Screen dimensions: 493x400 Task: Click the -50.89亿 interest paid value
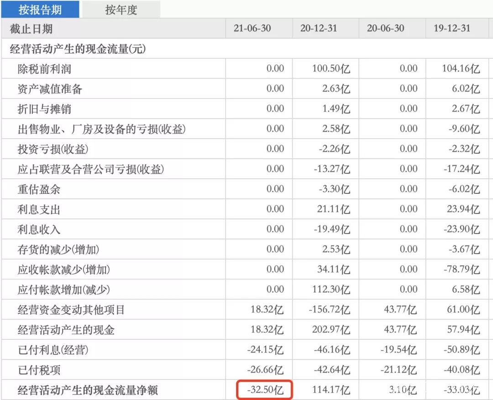pos(462,350)
